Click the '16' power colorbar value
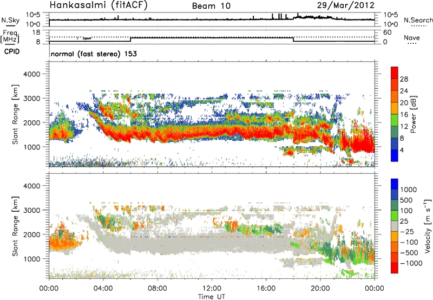The image size is (433, 300). (404, 115)
